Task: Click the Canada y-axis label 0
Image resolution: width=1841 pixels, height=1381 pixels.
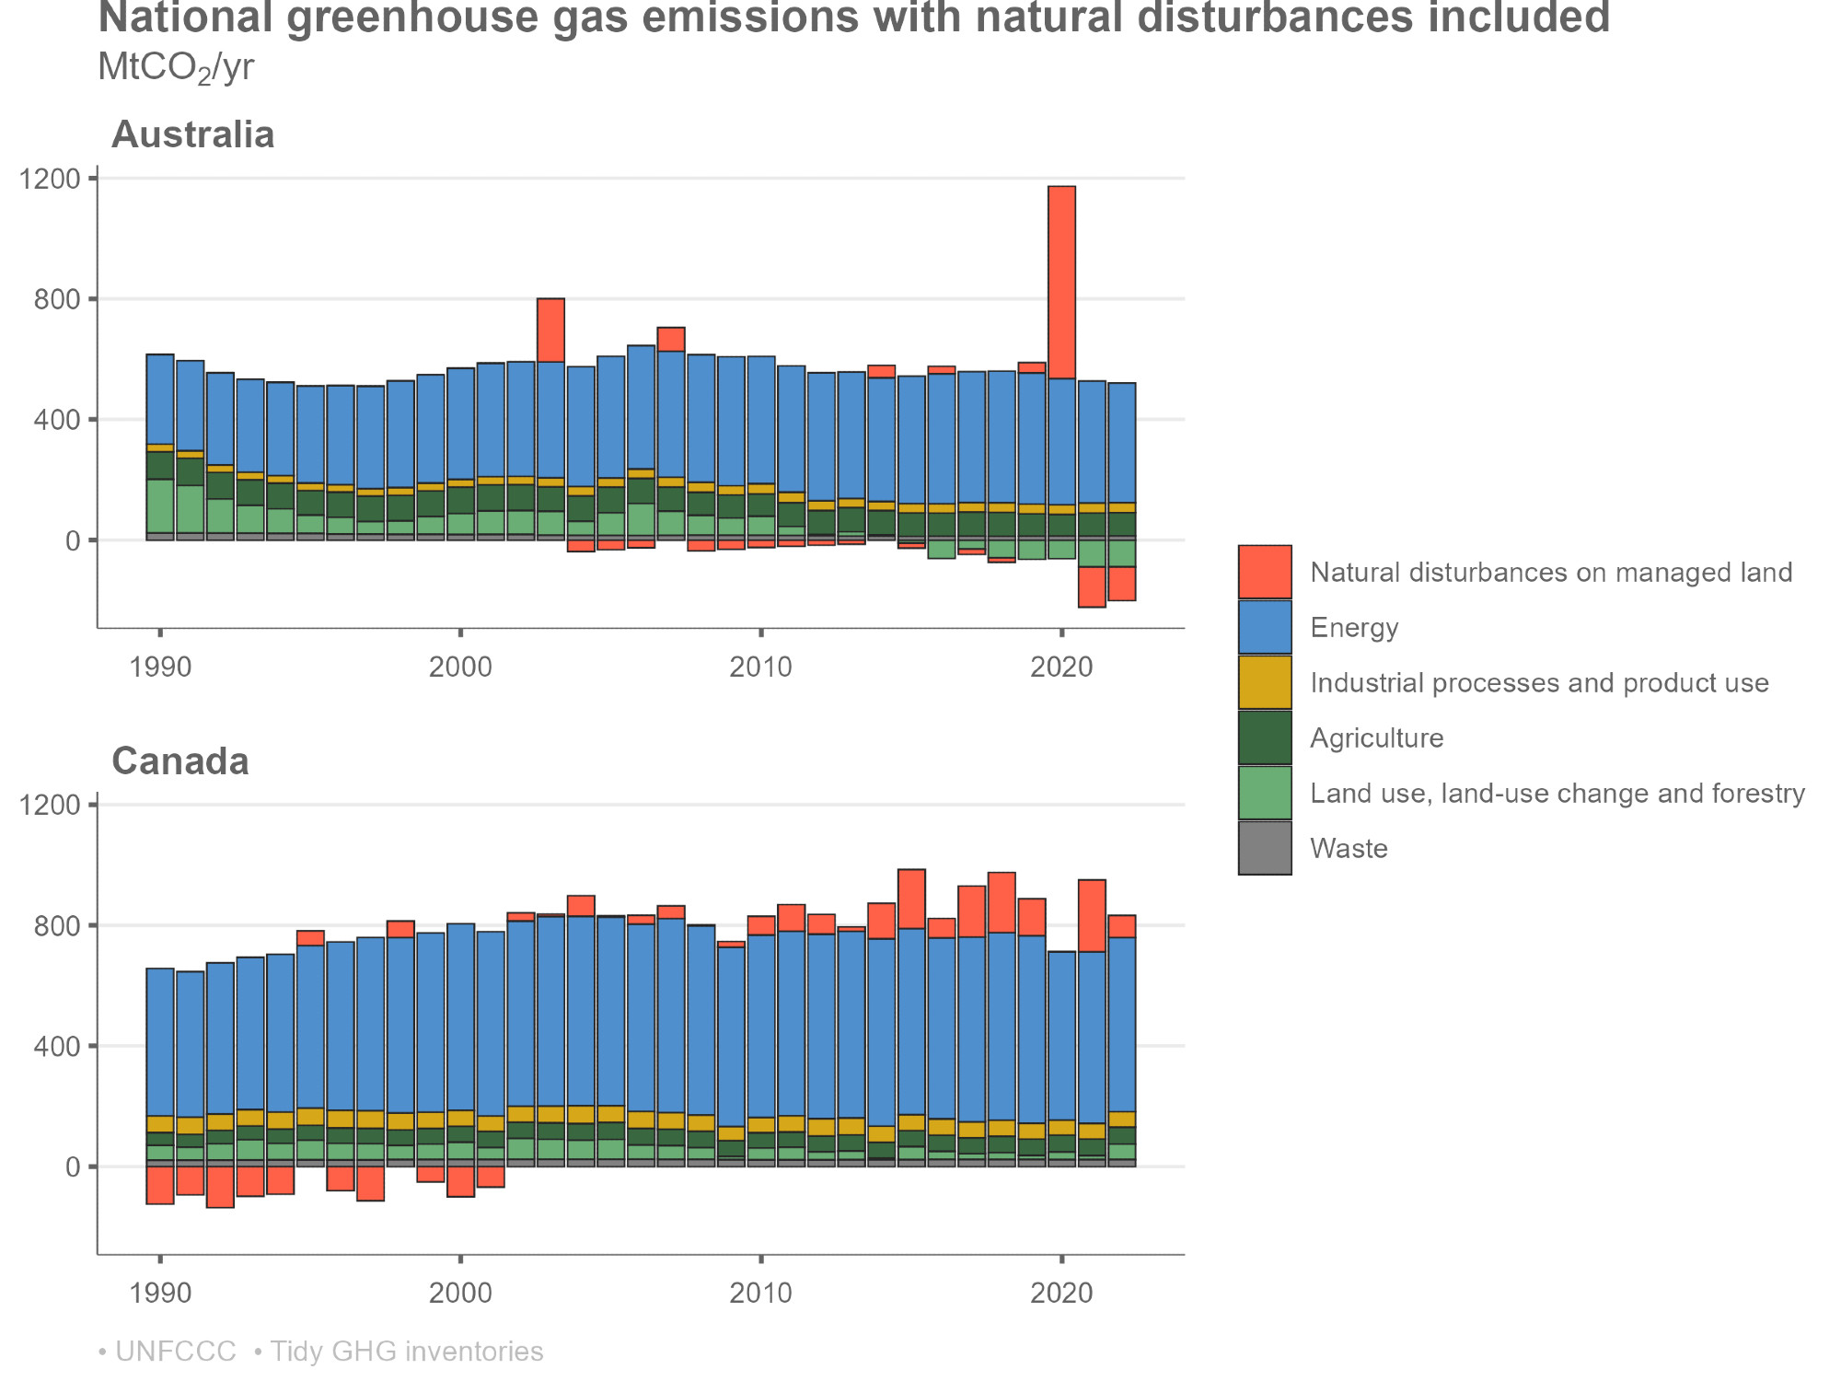Action: tap(74, 1167)
